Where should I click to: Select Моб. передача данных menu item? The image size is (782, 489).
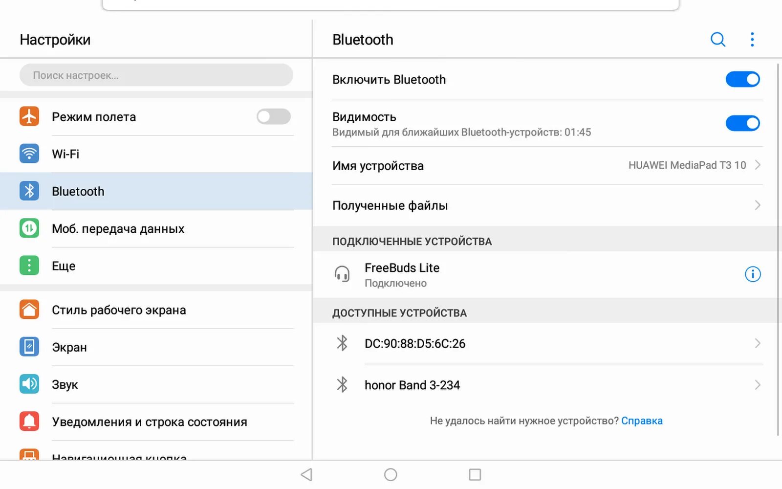118,229
